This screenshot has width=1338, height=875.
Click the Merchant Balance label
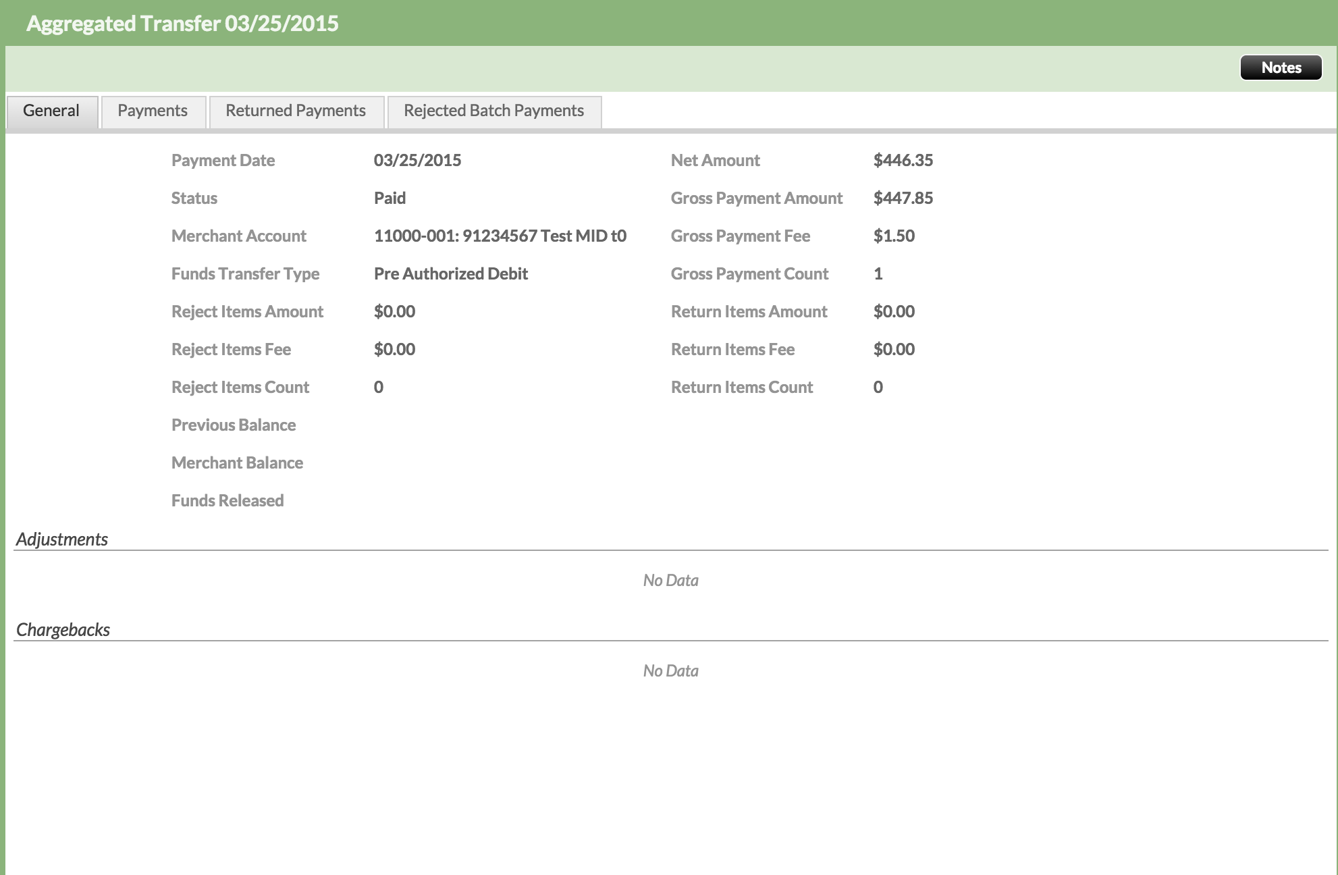237,463
